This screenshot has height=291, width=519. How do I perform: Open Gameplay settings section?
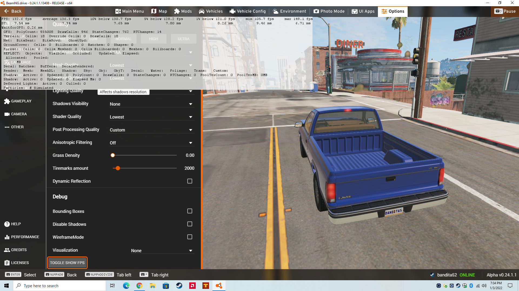click(x=18, y=101)
